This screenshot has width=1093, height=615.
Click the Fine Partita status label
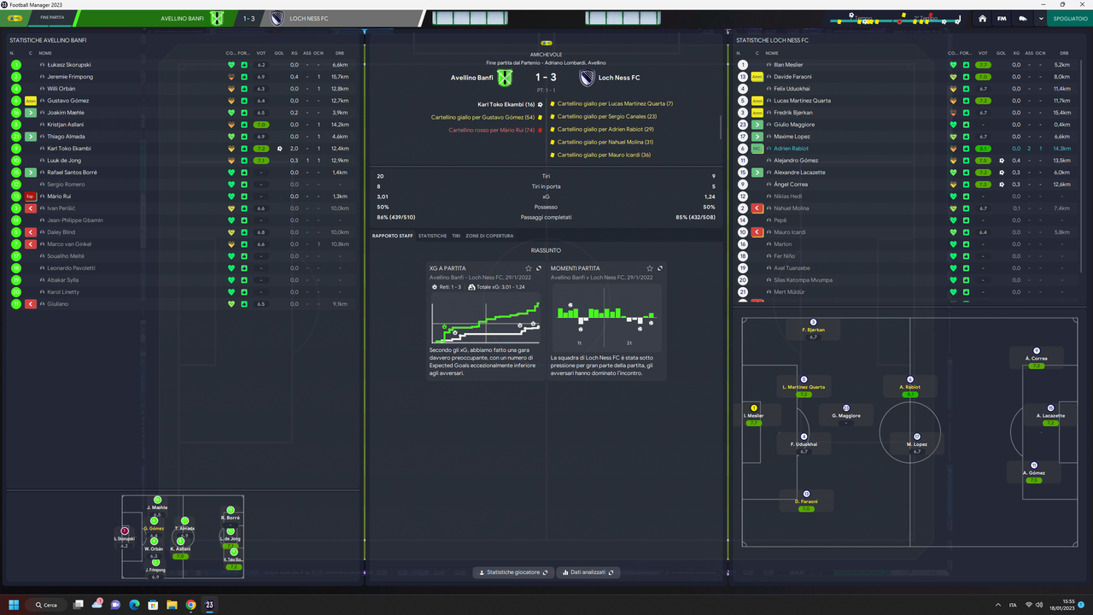coord(52,18)
